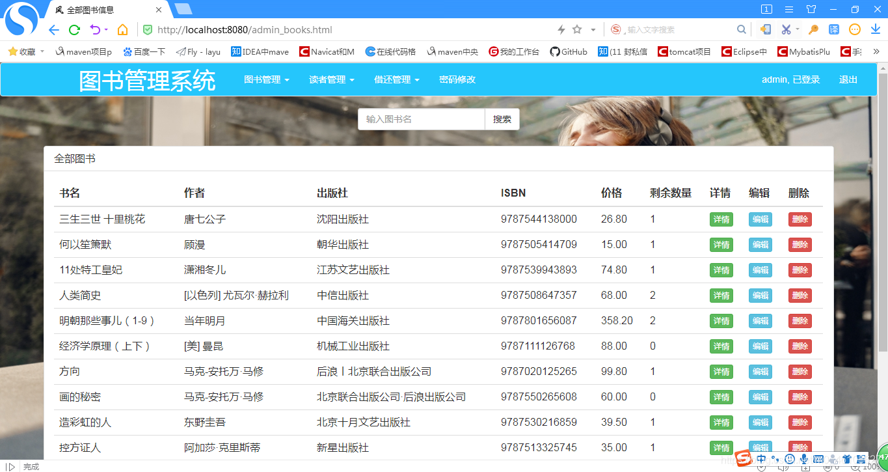Click the price 358.20 cell
888x472 pixels.
[x=617, y=320]
